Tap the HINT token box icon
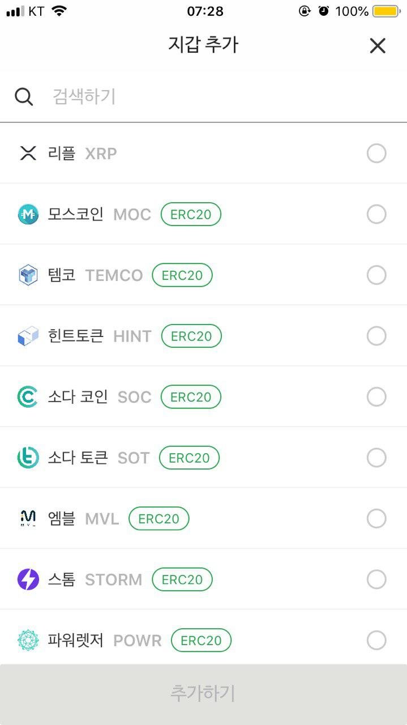The height and width of the screenshot is (725, 407). click(28, 336)
